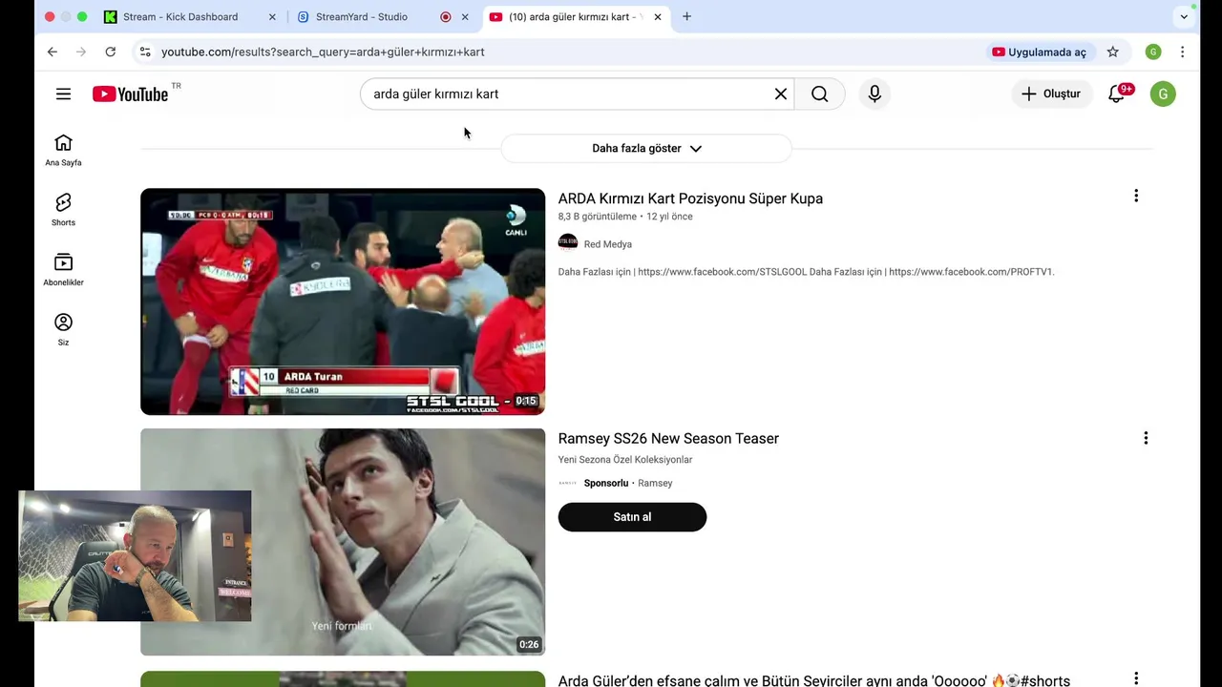Viewport: 1222px width, 687px height.
Task: Go back with browser back arrow
Action: (x=53, y=52)
